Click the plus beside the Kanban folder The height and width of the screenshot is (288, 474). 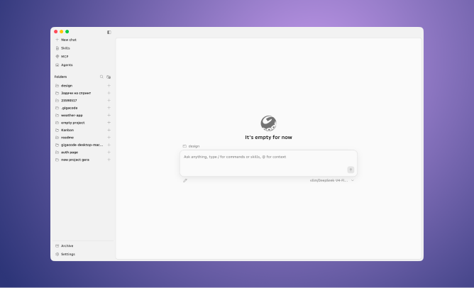pyautogui.click(x=109, y=130)
